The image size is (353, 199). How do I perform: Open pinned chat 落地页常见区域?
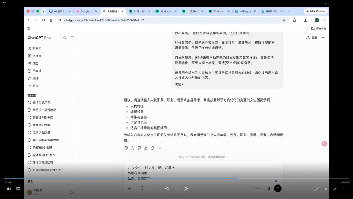pyautogui.click(x=40, y=162)
